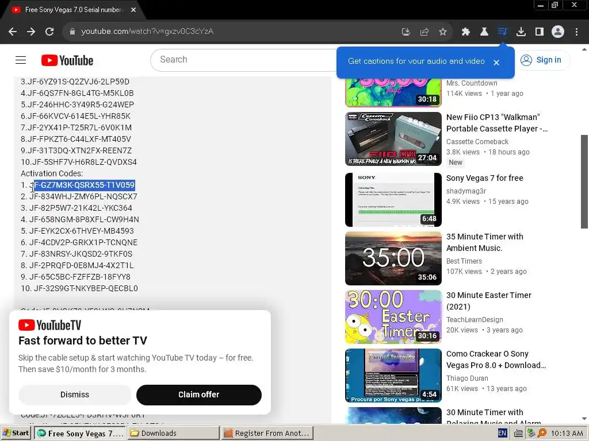589x441 pixels.
Task: Click the media control icon in toolbar
Action: click(502, 32)
